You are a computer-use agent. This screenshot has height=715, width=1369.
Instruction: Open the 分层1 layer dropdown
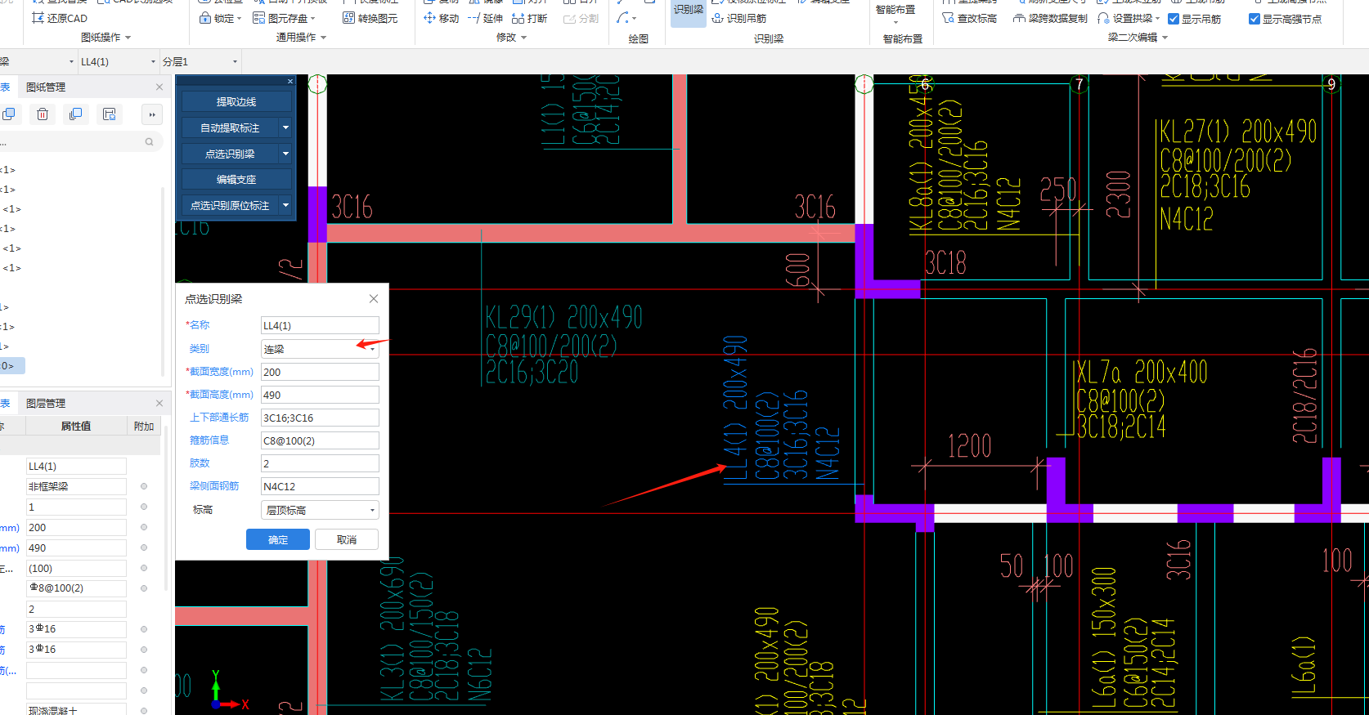(200, 61)
